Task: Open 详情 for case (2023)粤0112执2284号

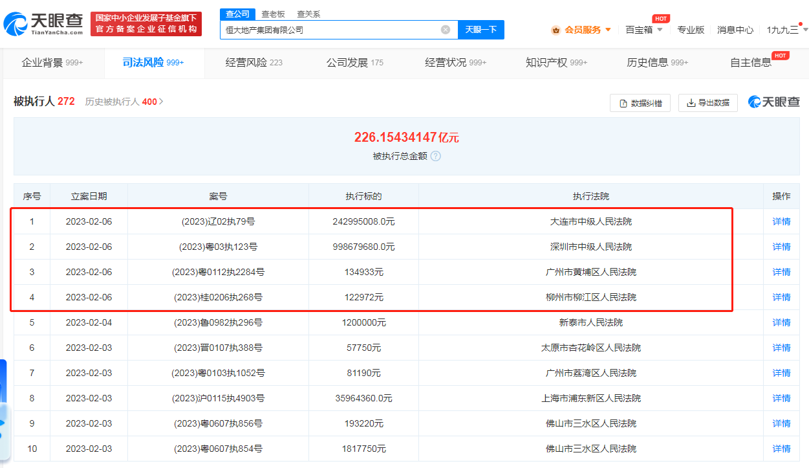Action: click(781, 272)
